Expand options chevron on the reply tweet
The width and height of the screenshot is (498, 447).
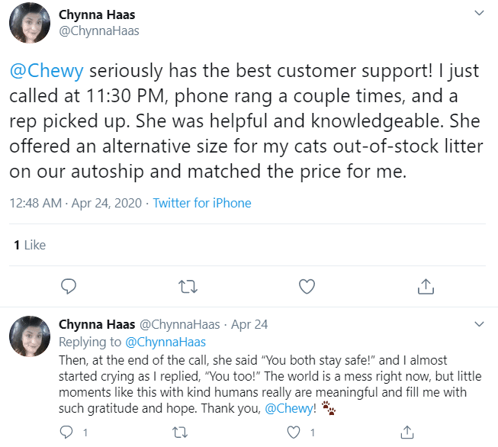479,324
